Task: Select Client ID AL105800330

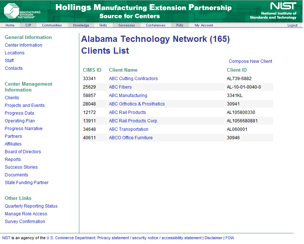Action: [241, 112]
